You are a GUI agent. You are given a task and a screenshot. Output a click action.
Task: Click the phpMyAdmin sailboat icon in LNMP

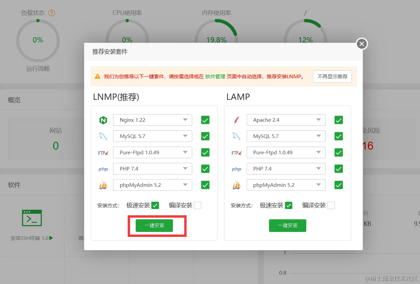point(103,185)
